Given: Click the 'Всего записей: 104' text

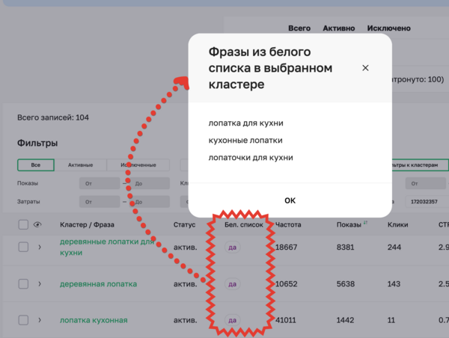Looking at the screenshot, I should (x=53, y=117).
